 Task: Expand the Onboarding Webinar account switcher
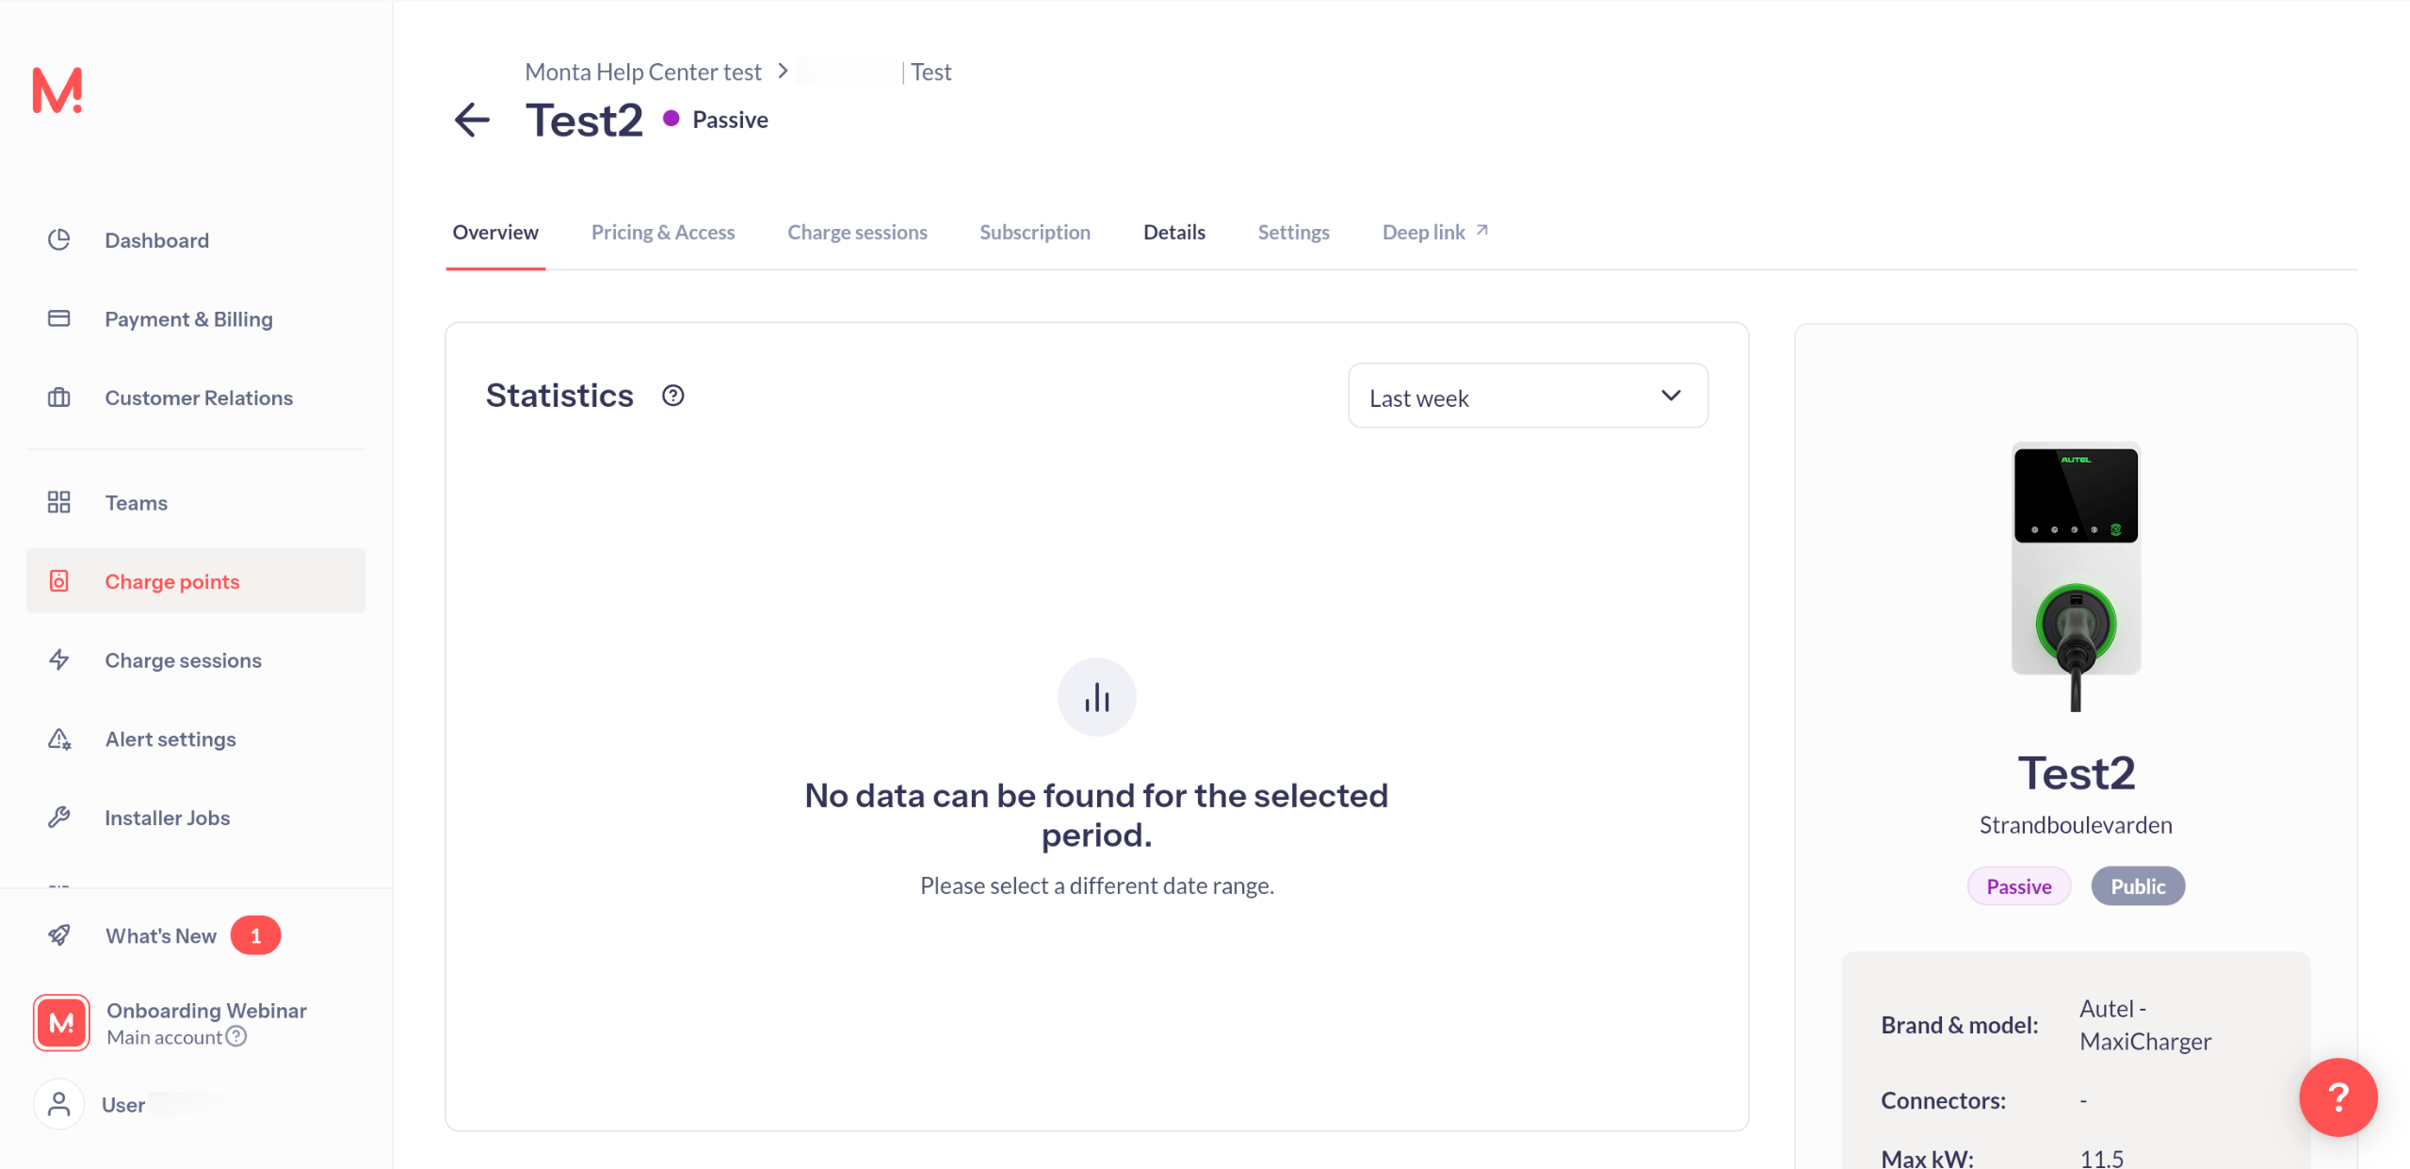205,1010
